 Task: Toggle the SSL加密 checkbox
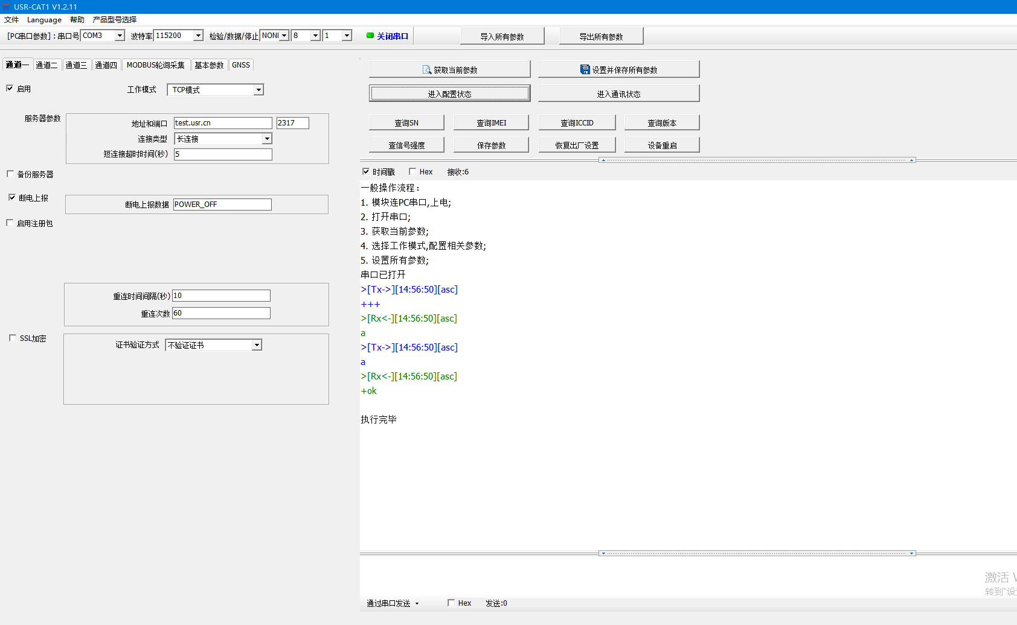coord(13,338)
